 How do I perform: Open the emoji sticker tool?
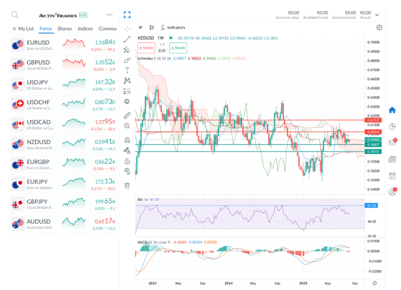tap(127, 101)
